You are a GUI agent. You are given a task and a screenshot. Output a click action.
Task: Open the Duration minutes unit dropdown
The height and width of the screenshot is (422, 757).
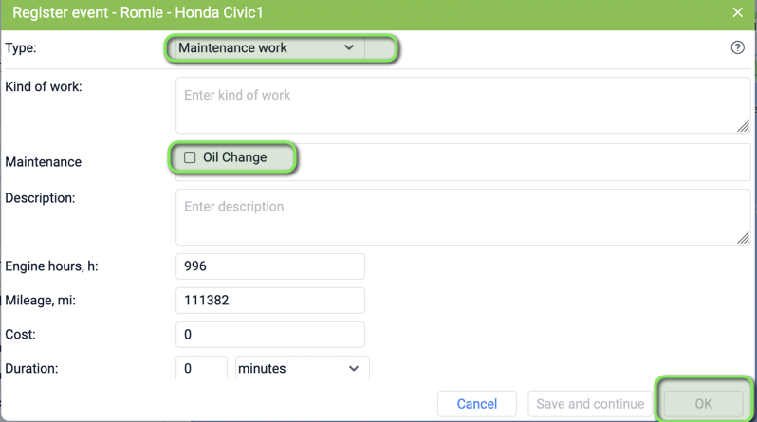pyautogui.click(x=303, y=368)
